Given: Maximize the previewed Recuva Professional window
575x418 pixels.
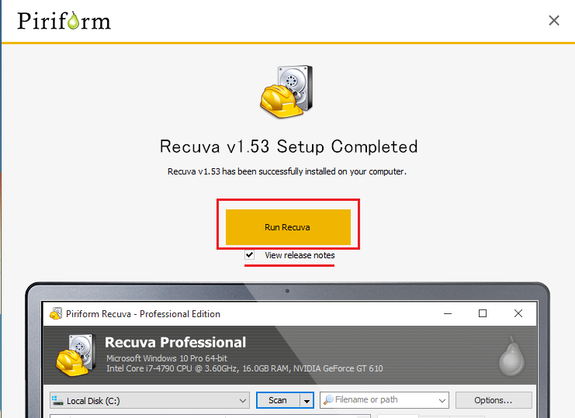Looking at the screenshot, I should [x=483, y=313].
